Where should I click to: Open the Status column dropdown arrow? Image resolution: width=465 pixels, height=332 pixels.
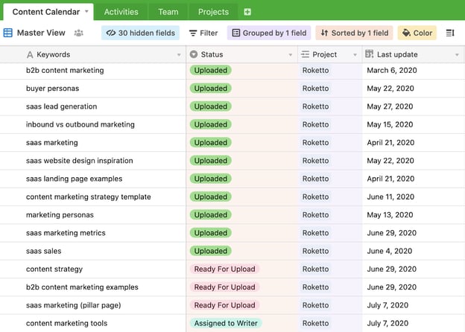pyautogui.click(x=290, y=55)
